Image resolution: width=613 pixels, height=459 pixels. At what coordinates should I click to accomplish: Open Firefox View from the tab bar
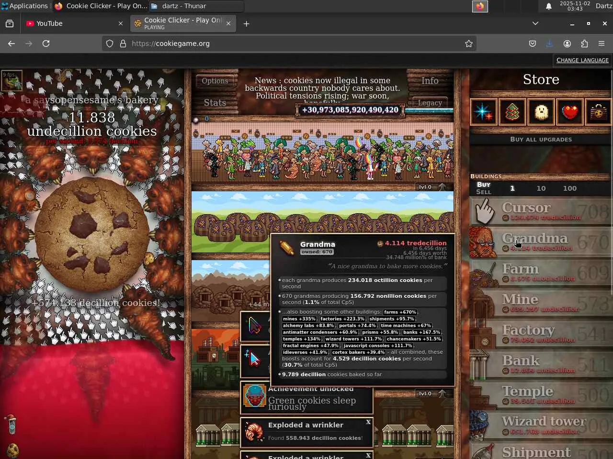[x=10, y=23]
